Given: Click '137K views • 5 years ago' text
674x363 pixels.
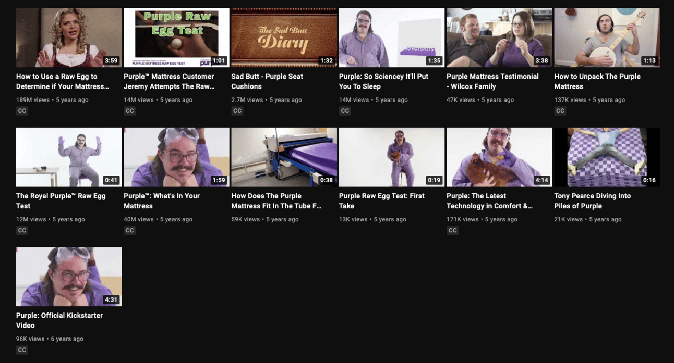Looking at the screenshot, I should coord(589,99).
